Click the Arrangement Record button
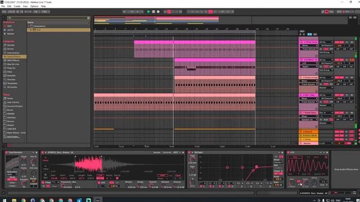This screenshot has height=202, width=360. click(x=158, y=12)
